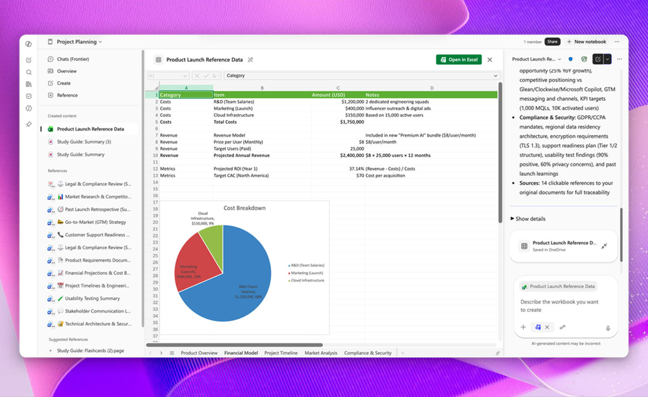Open the library books icon in left rail
648x397 pixels.
point(29,84)
